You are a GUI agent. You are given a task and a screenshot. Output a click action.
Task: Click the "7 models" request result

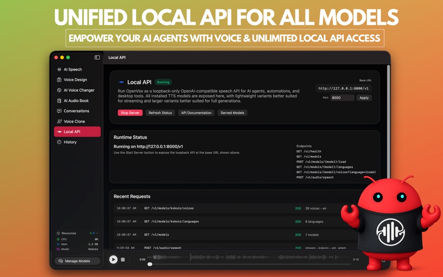pyautogui.click(x=312, y=235)
